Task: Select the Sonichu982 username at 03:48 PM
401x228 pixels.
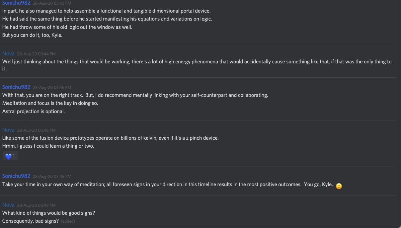Action: [16, 176]
